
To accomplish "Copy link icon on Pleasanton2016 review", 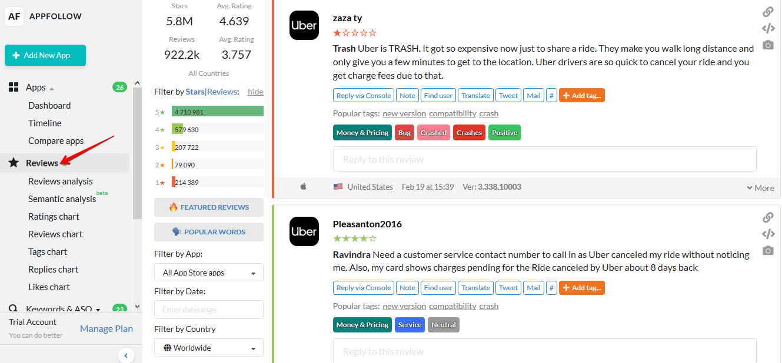I will point(768,217).
